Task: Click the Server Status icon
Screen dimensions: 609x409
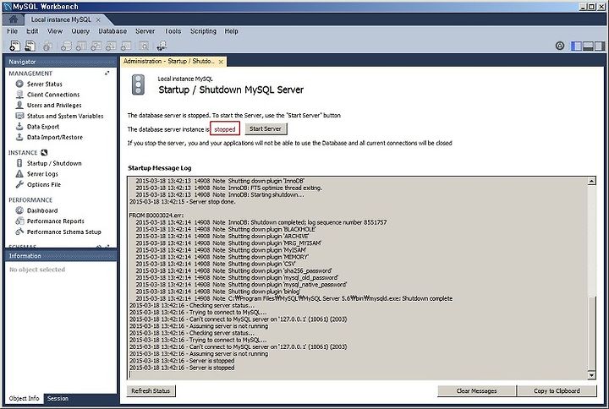Action: tap(19, 84)
